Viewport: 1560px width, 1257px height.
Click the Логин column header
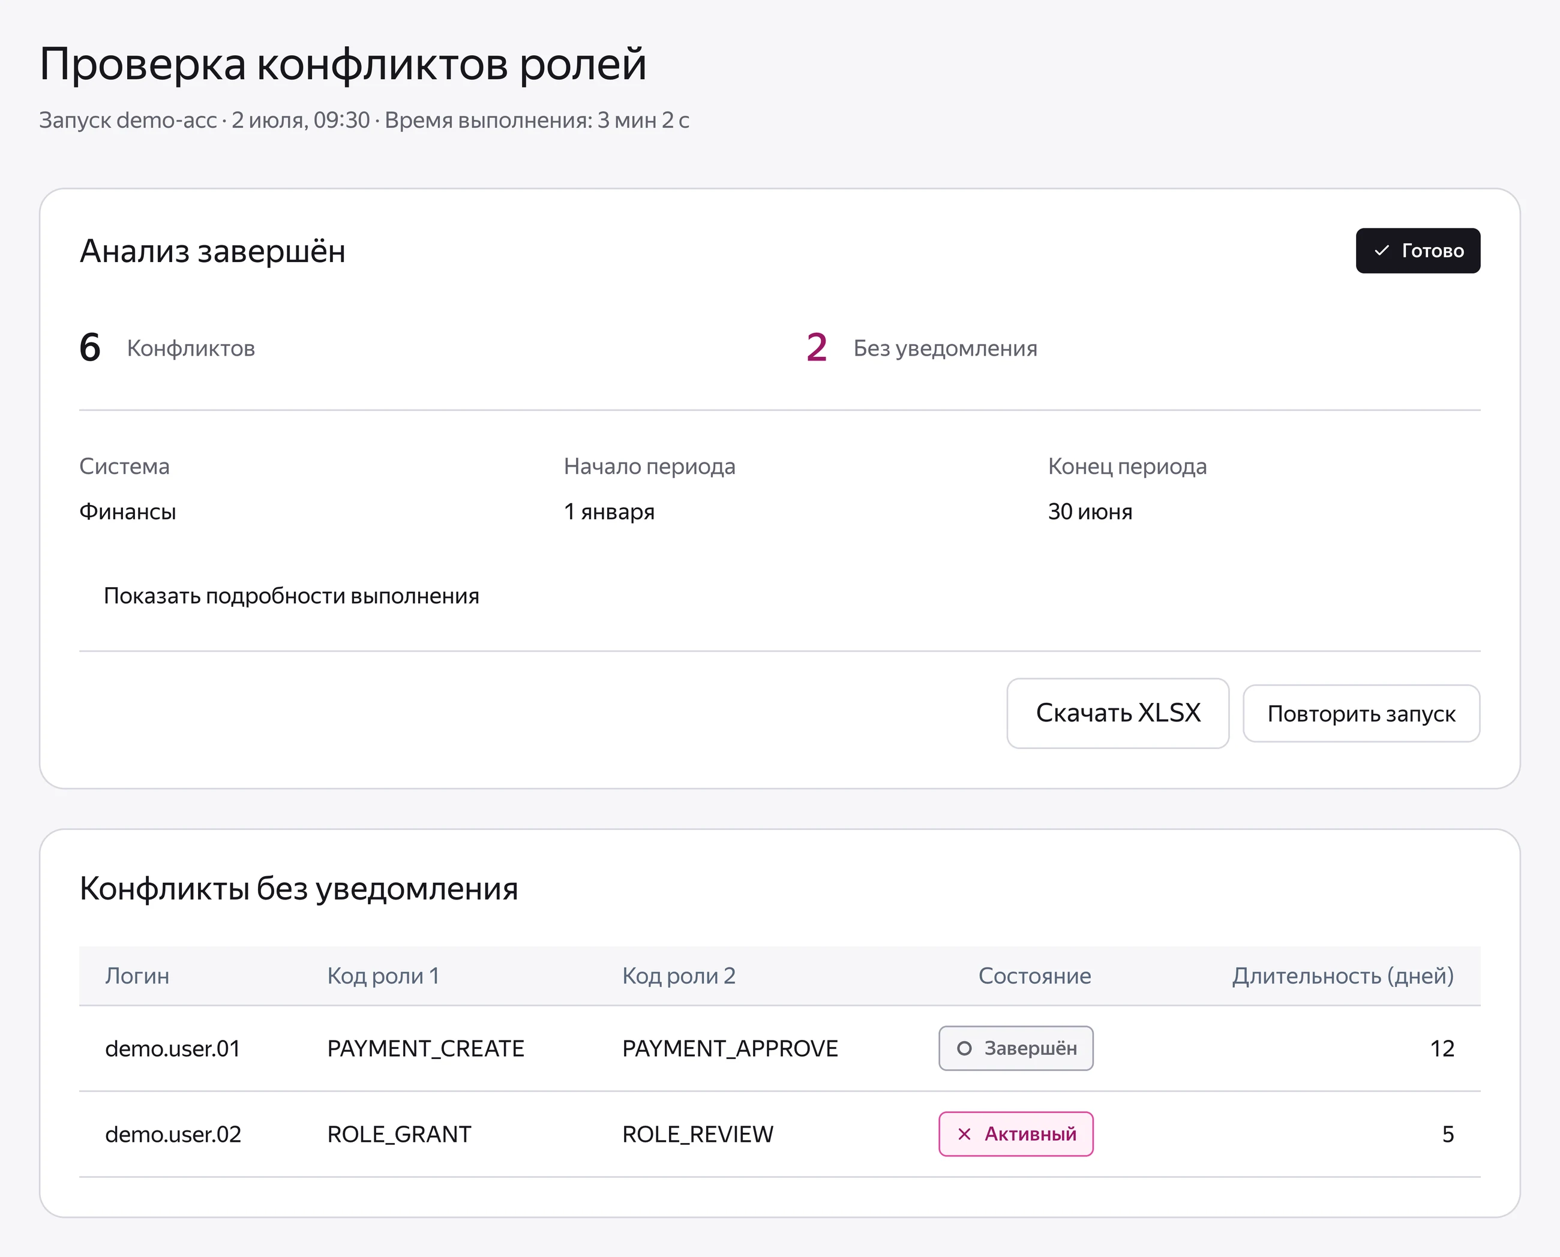137,976
